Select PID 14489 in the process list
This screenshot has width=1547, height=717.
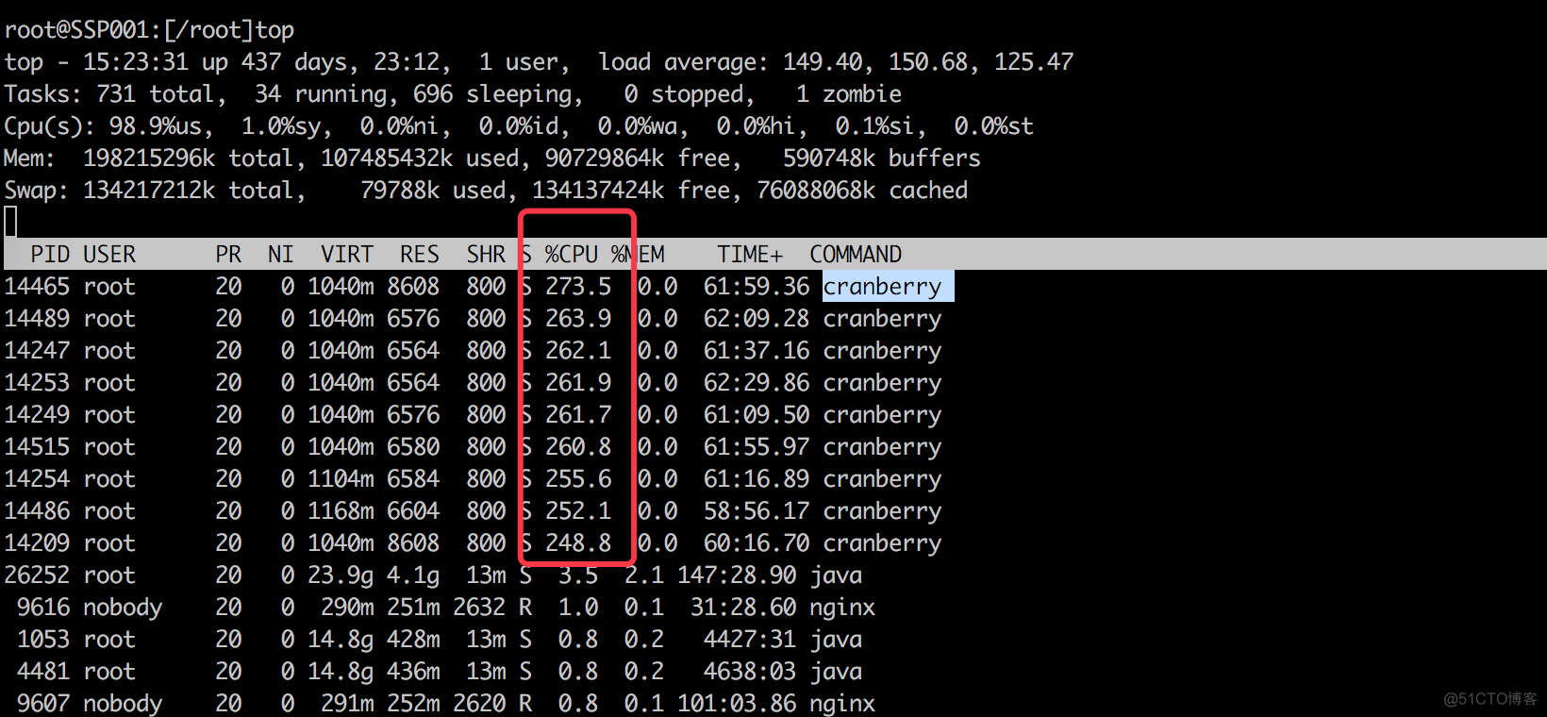[37, 319]
